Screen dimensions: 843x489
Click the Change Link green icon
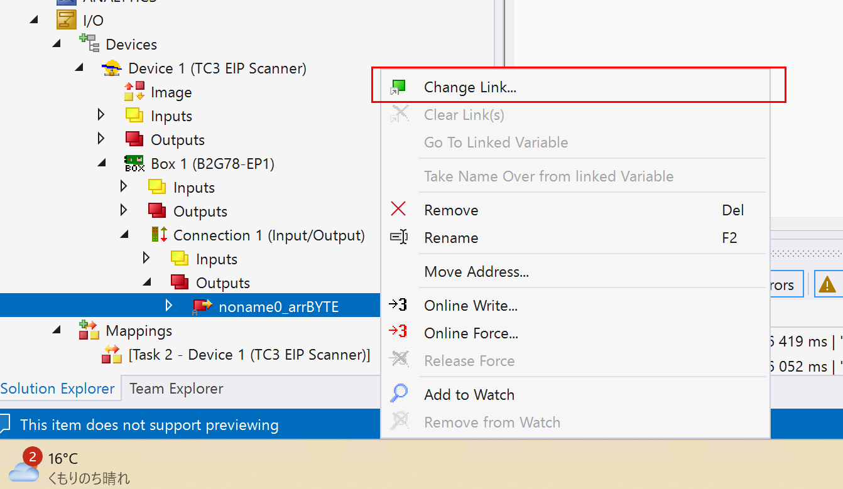pos(398,87)
